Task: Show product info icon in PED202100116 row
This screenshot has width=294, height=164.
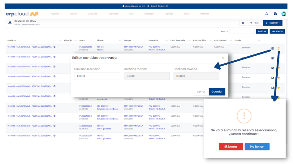Action: pyautogui.click(x=54, y=47)
